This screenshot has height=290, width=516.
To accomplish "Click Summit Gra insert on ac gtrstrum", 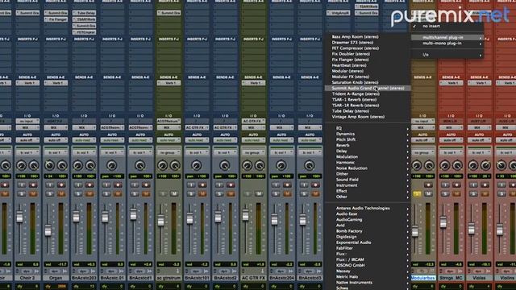I will click(x=169, y=13).
